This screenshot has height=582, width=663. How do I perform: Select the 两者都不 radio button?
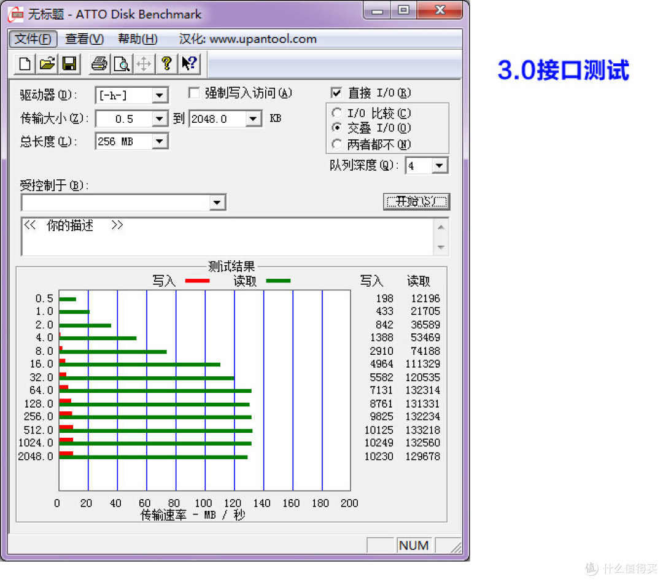pyautogui.click(x=336, y=144)
